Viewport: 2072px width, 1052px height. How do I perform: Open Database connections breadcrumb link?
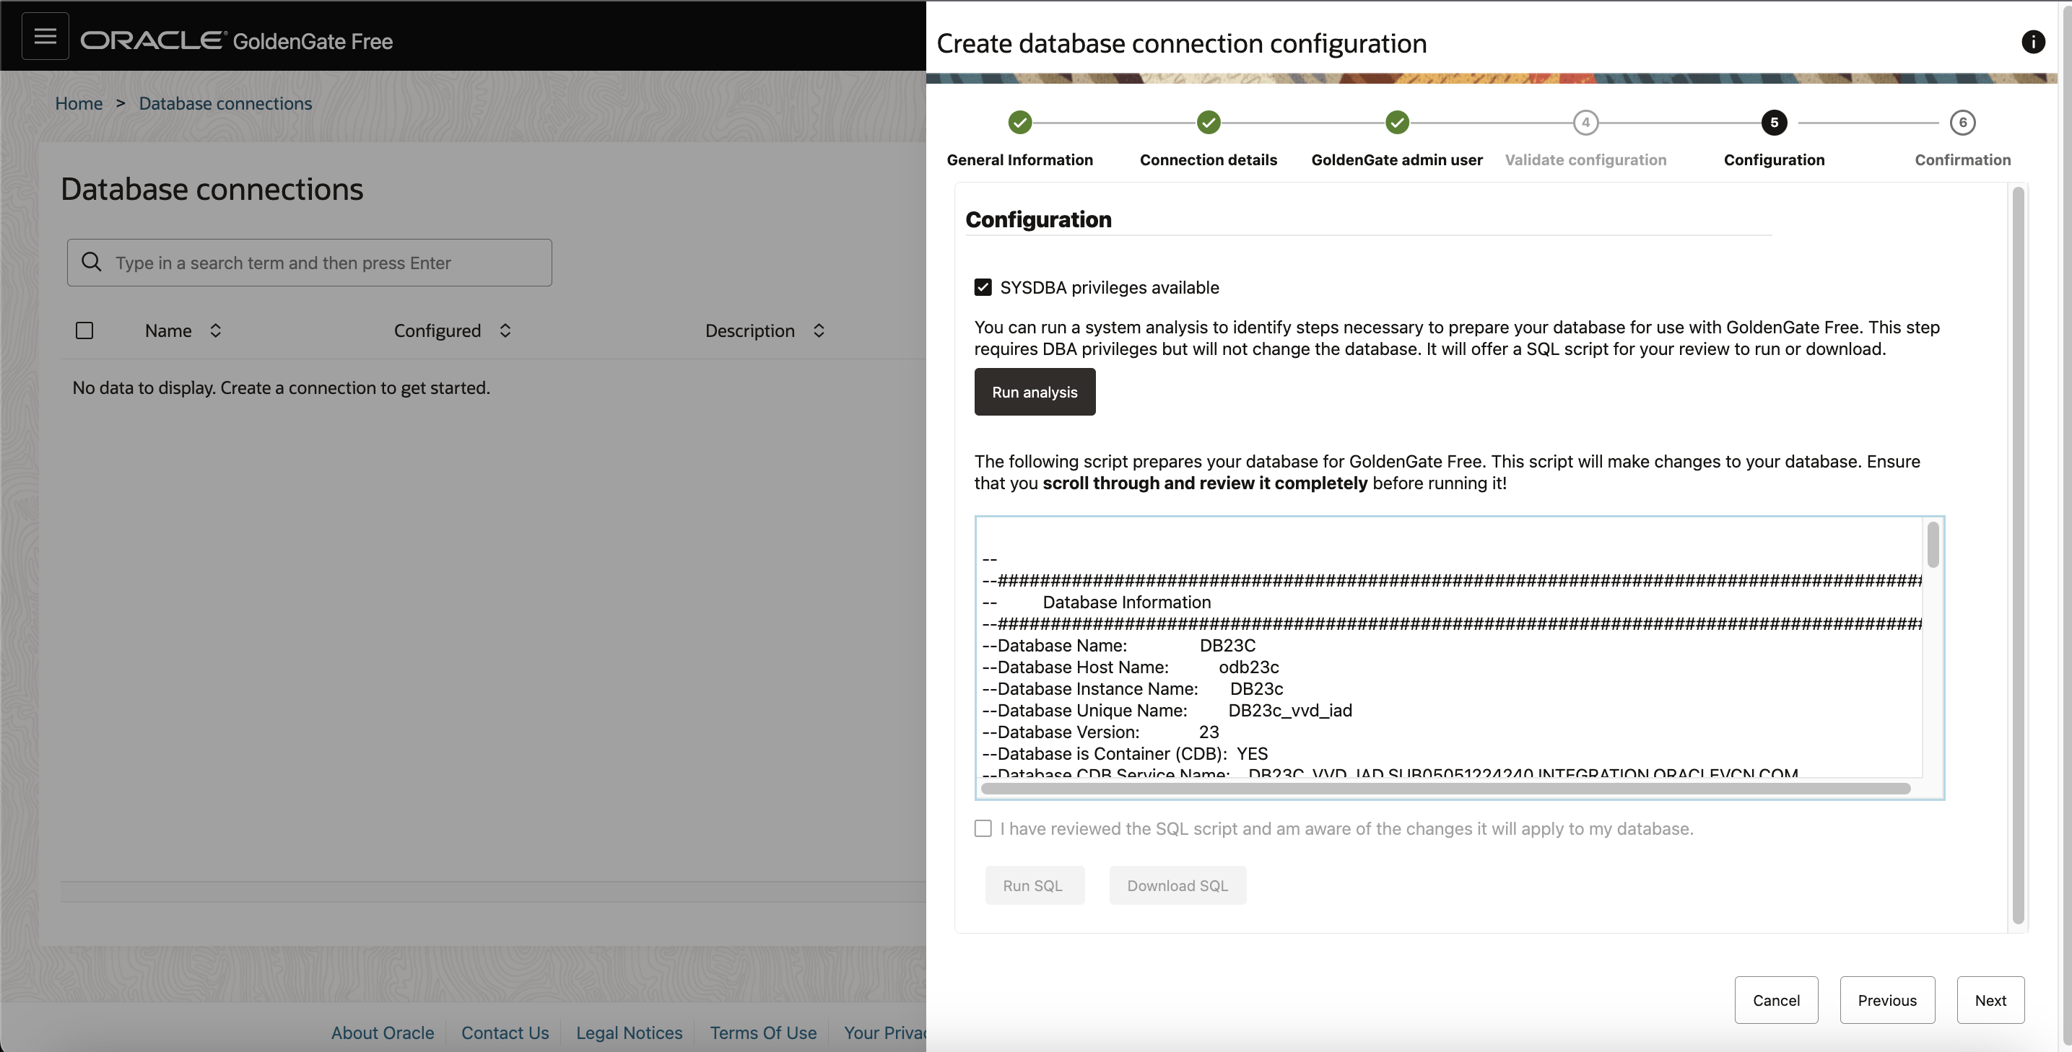[x=225, y=104]
